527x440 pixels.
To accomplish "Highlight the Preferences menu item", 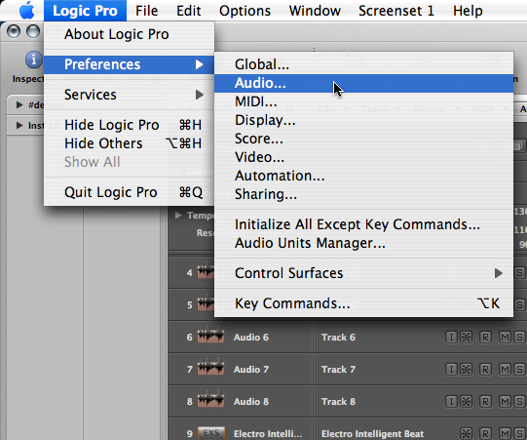I will click(129, 64).
